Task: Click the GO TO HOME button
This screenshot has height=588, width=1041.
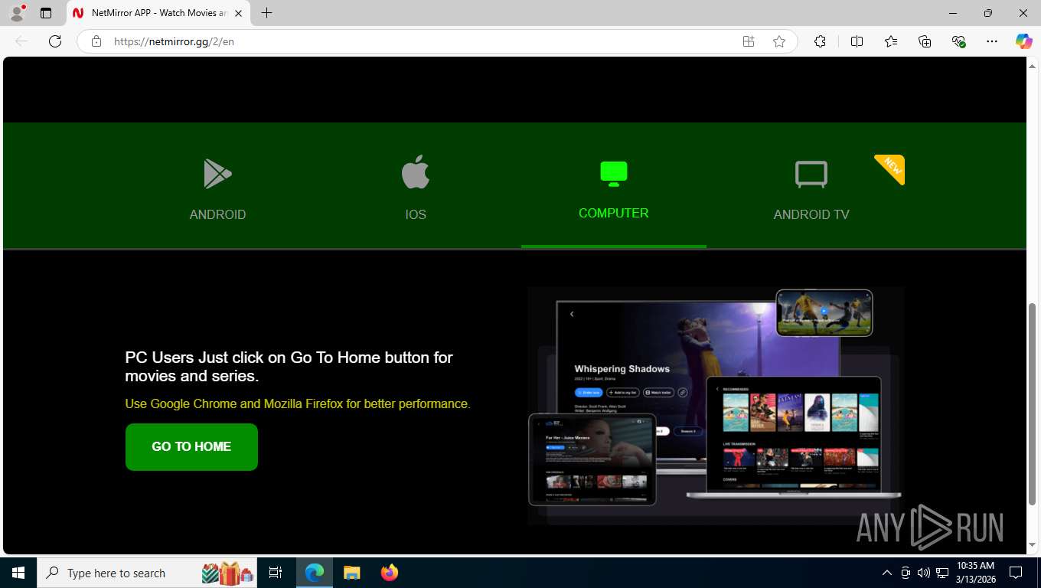Action: [191, 447]
